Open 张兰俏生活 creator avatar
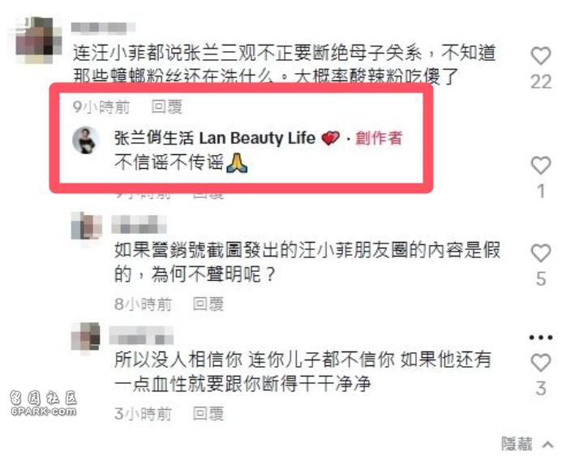 pyautogui.click(x=86, y=140)
